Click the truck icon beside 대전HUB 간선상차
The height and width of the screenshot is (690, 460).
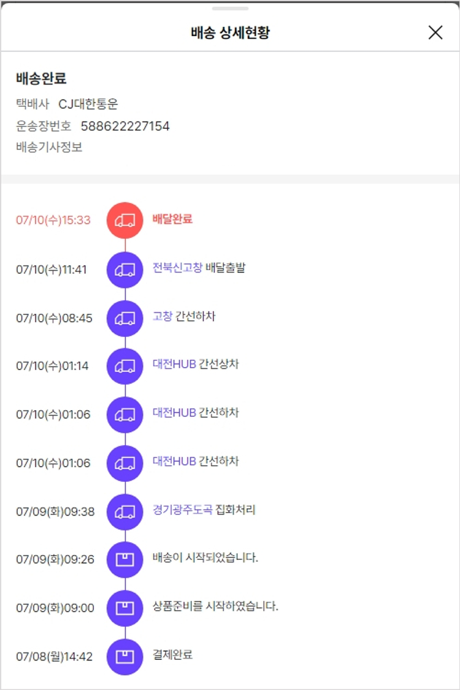tap(125, 366)
